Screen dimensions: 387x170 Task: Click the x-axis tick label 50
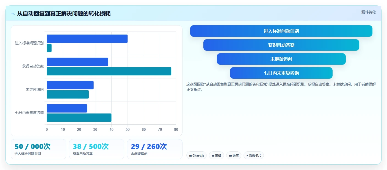point(128,129)
